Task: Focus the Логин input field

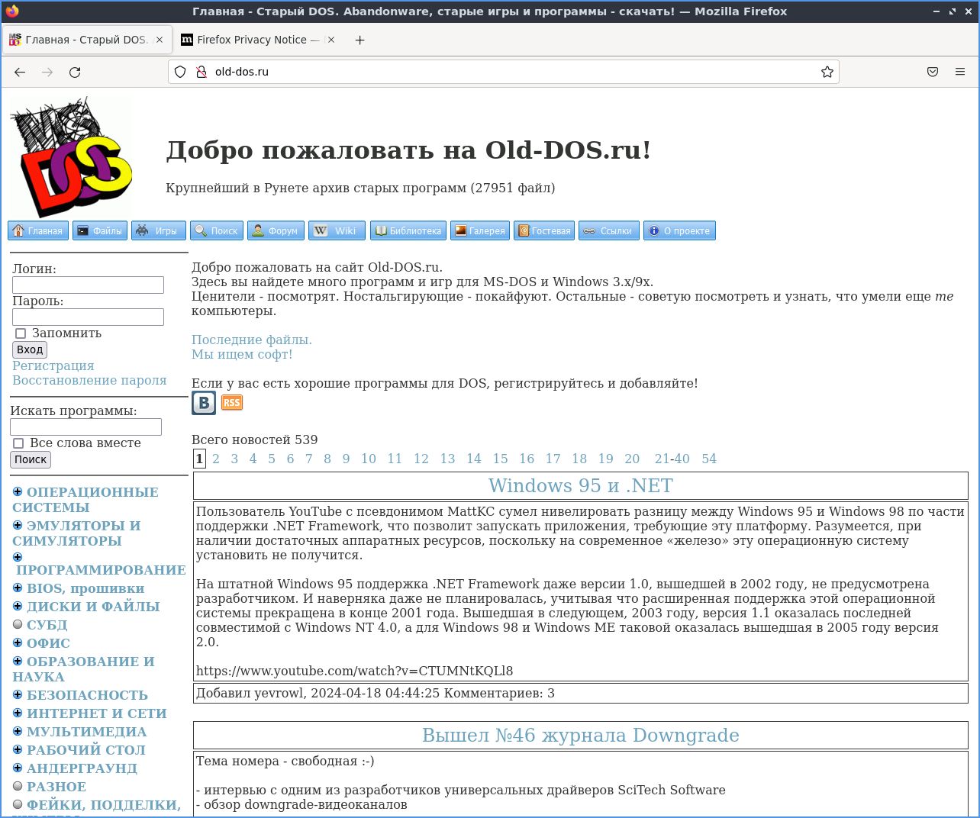Action: (x=88, y=285)
